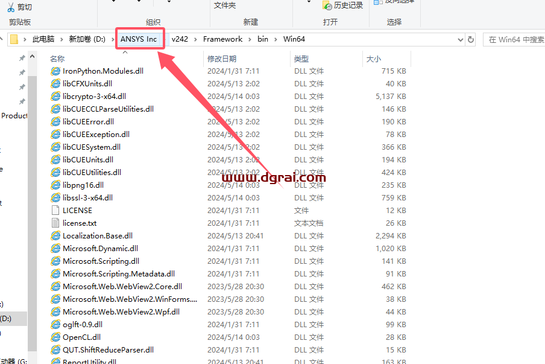This screenshot has height=364, width=545.
Task: Refresh the current folder view
Action: pos(471,39)
